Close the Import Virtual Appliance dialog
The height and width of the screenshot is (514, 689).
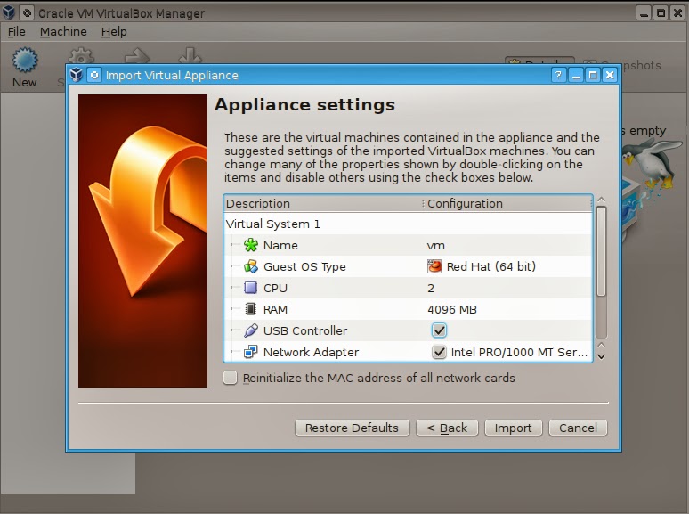pos(610,75)
